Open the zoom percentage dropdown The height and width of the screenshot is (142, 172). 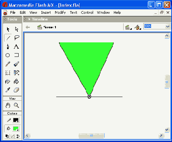coord(168,26)
